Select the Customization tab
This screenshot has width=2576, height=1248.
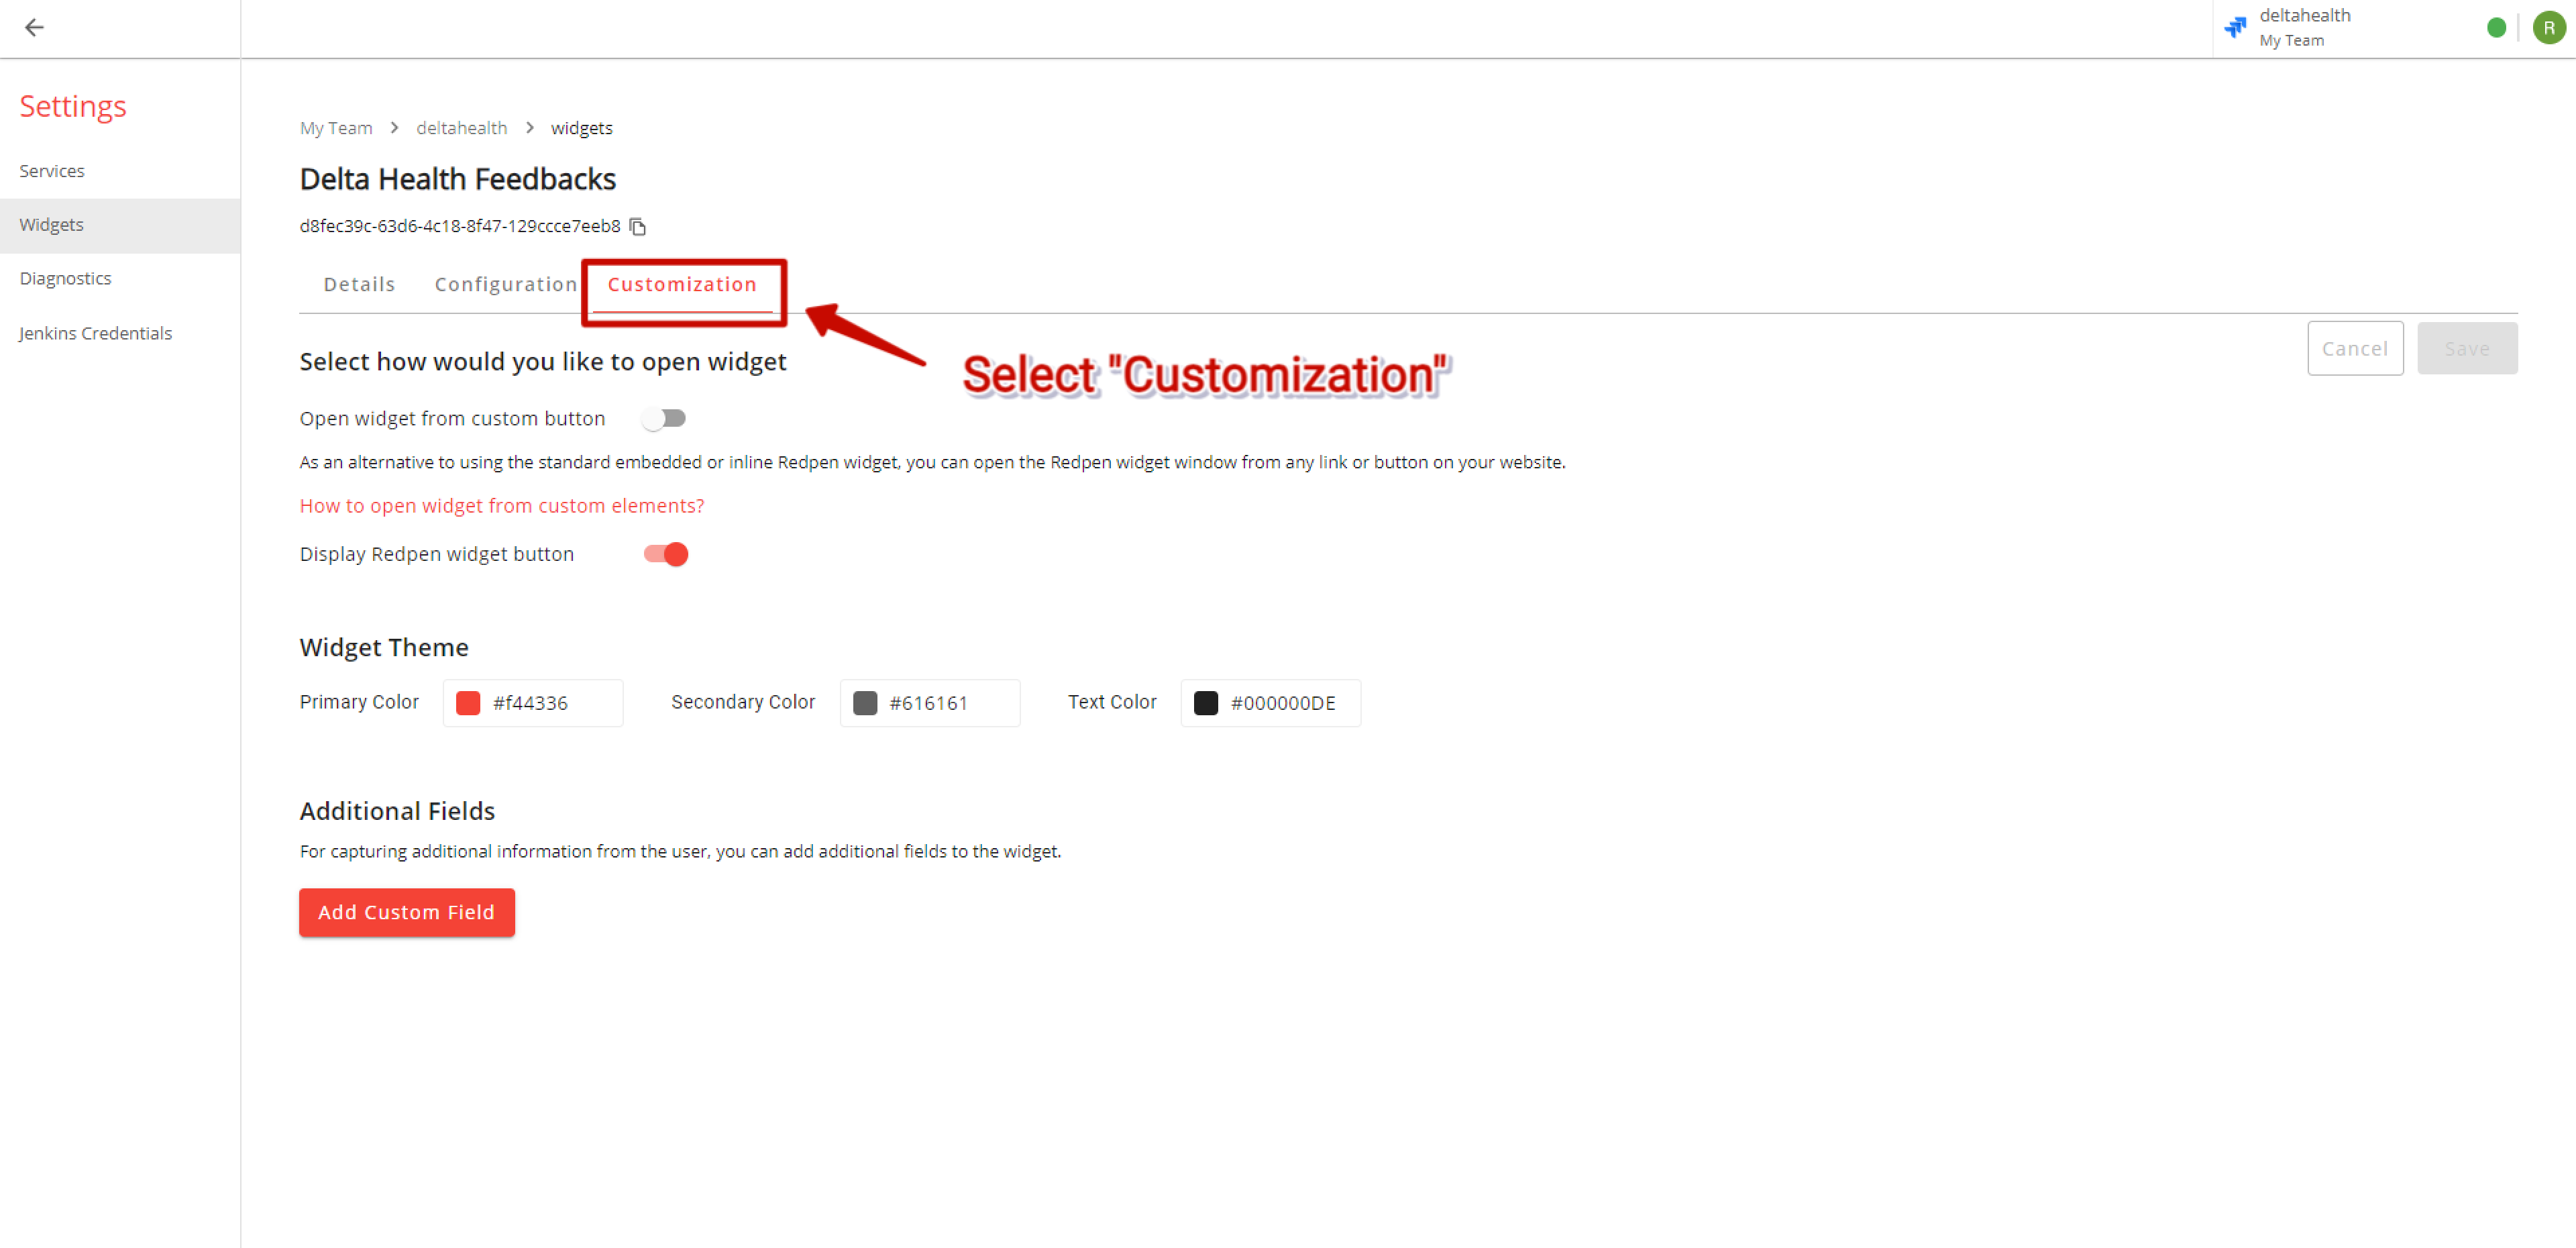click(x=682, y=284)
